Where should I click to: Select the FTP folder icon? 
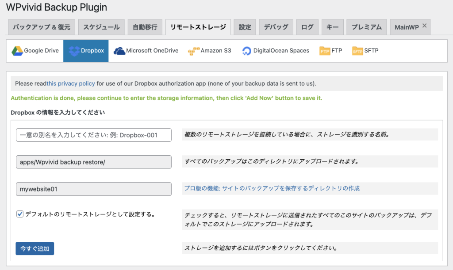pos(325,51)
